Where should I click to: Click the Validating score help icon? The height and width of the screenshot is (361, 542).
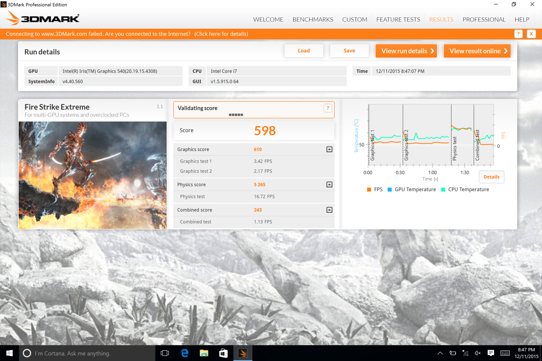click(x=328, y=108)
